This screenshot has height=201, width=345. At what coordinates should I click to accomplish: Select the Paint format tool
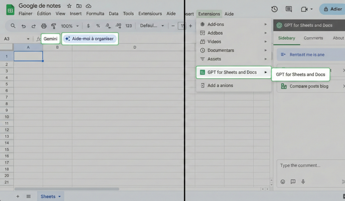click(53, 26)
